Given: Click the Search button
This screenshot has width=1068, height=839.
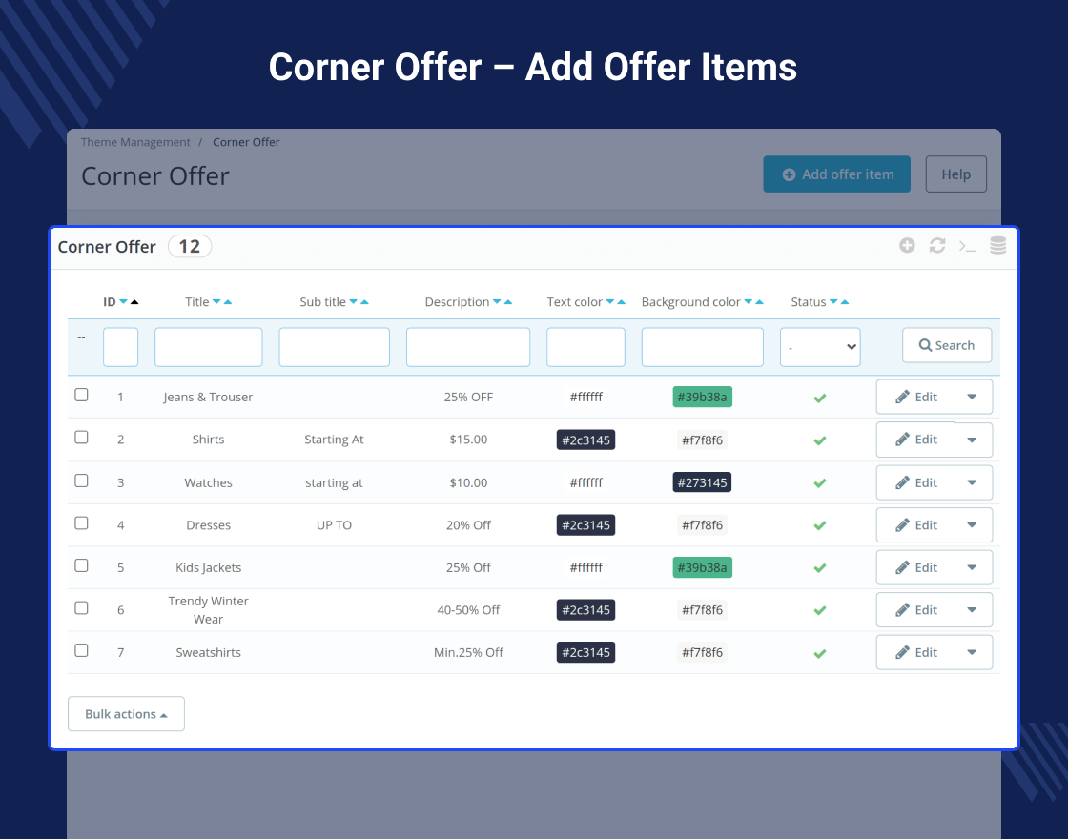Looking at the screenshot, I should [x=947, y=345].
